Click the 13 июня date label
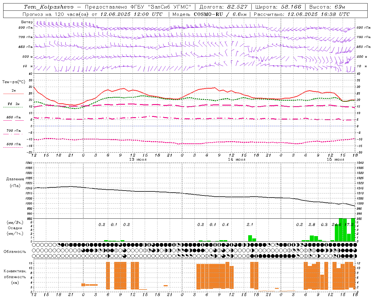This screenshot has width=372, height=297. pyautogui.click(x=138, y=160)
